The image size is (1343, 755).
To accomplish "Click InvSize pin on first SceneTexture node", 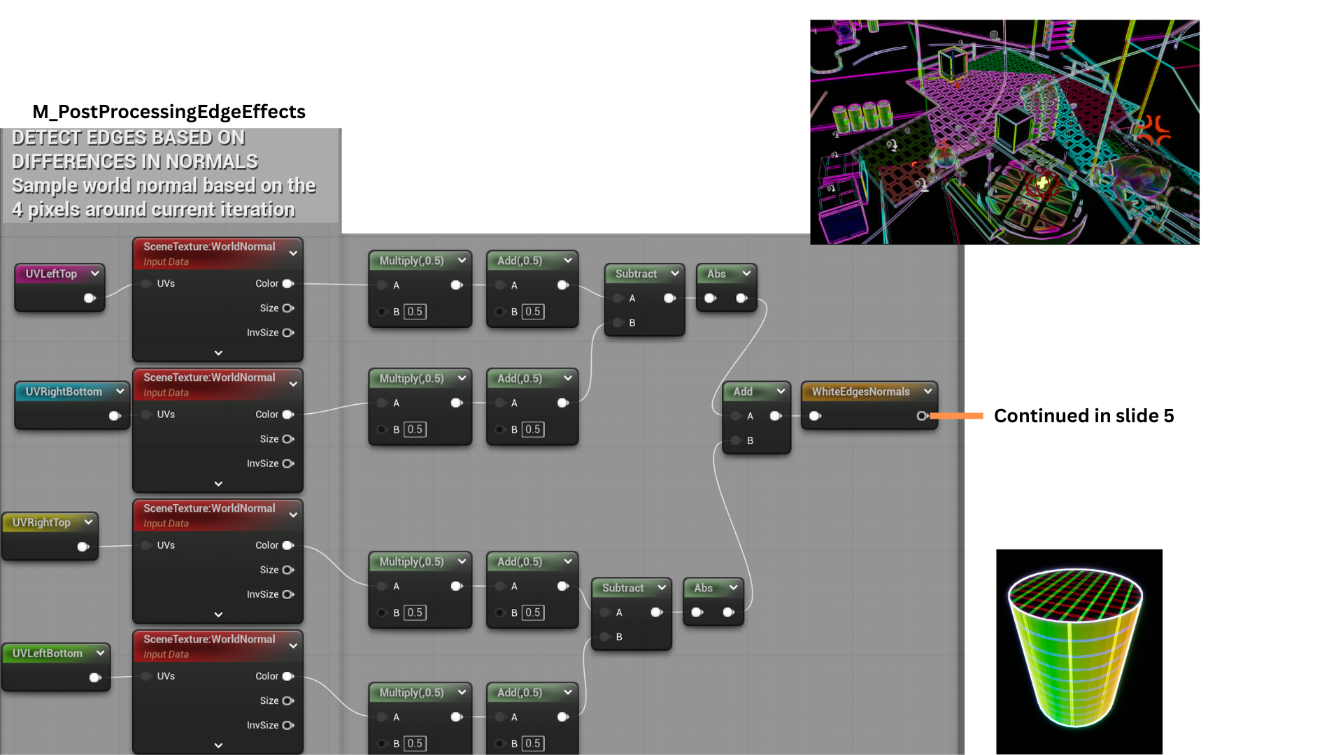I will [x=287, y=333].
